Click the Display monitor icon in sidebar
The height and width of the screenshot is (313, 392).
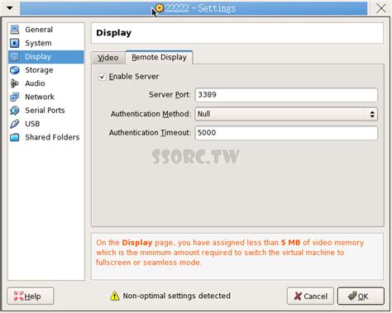click(x=15, y=56)
